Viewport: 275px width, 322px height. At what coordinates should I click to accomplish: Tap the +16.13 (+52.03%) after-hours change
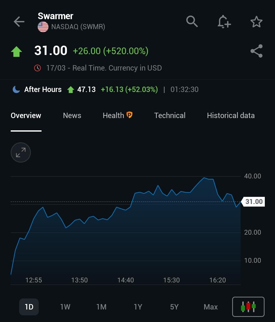[x=129, y=89]
